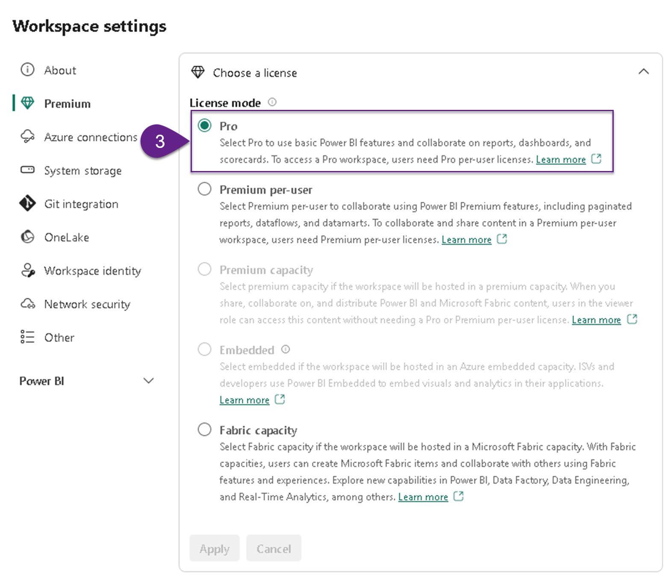
Task: Open Learn more link under Premium capacity
Action: [x=596, y=320]
